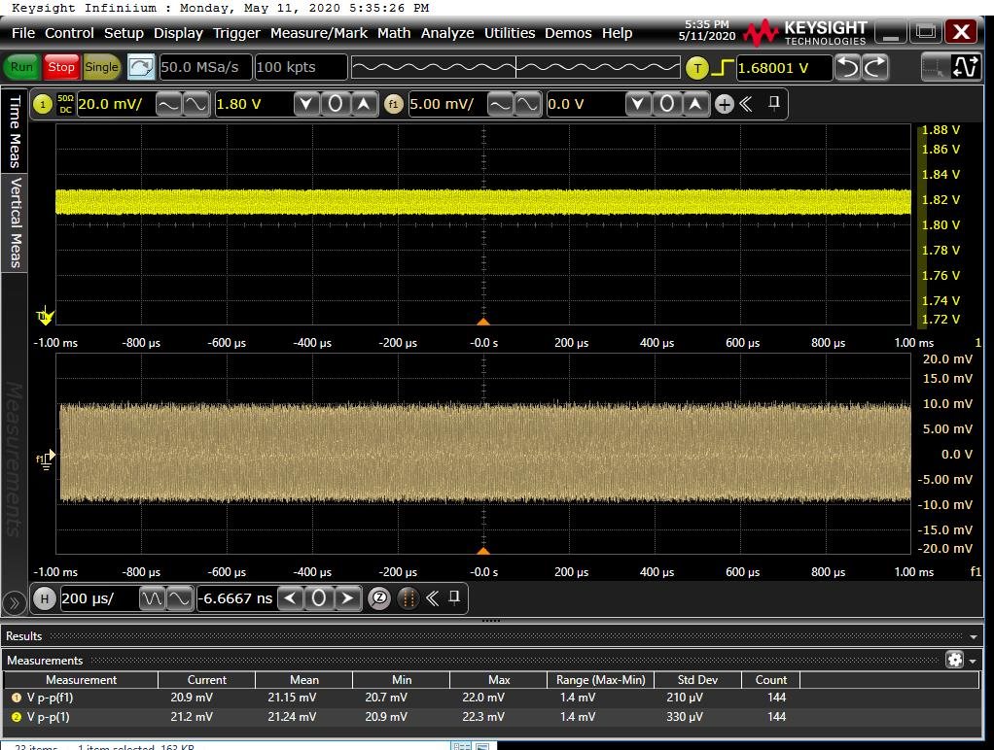Click the 200 µs/ timebase scale field

(97, 598)
